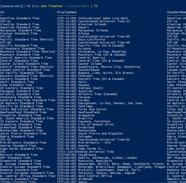
Task: Click the [nanoserver1] prompt text
Action: point(12,6)
